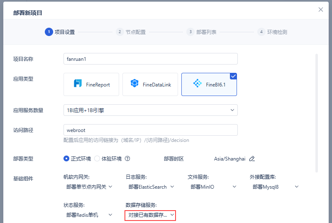
Task: Close the 部署新项目 dialog
Action: (x=320, y=10)
